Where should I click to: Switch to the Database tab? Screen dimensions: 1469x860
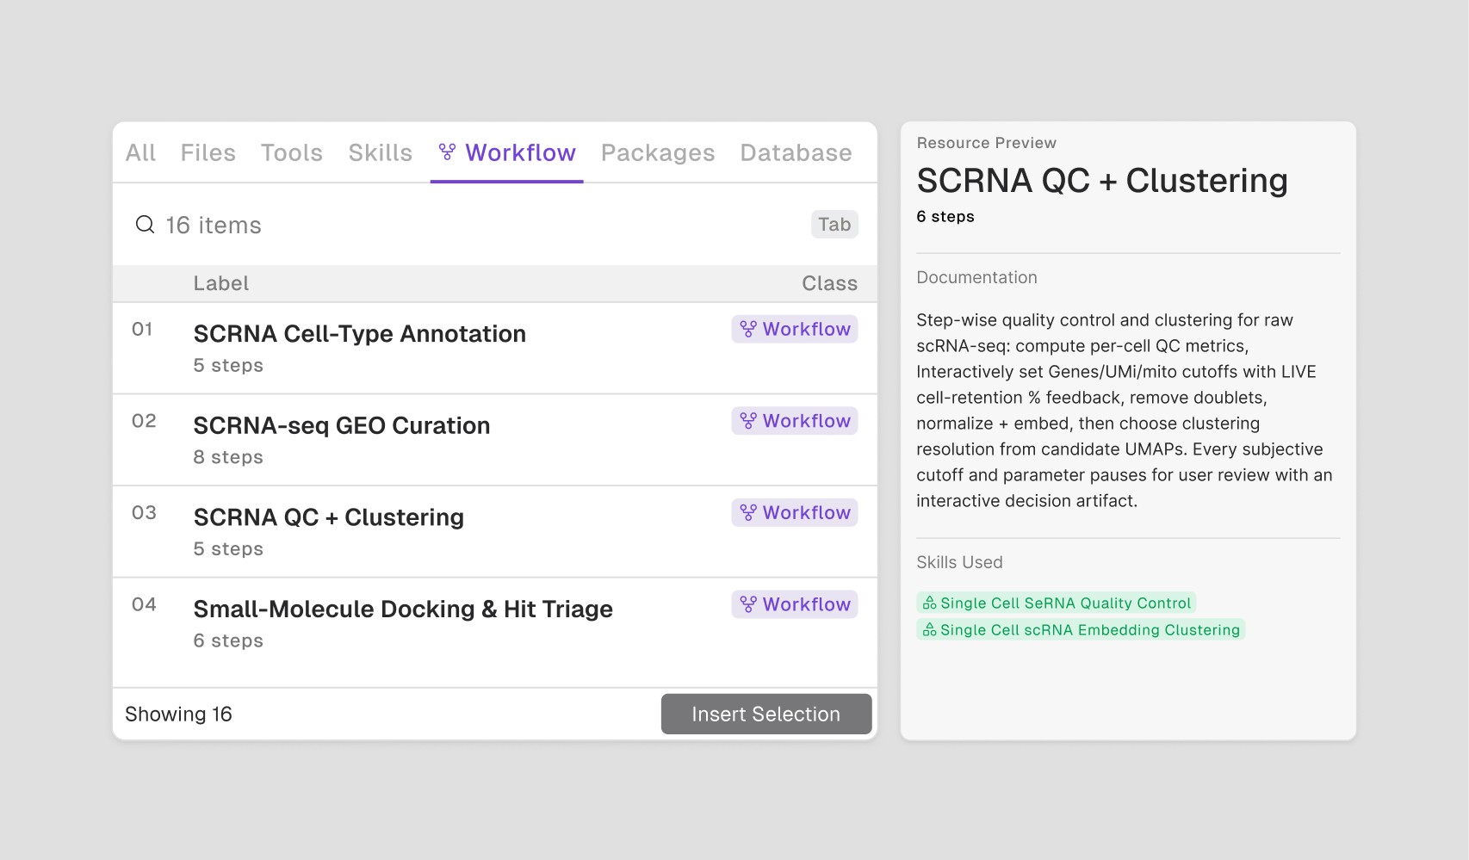coord(796,152)
